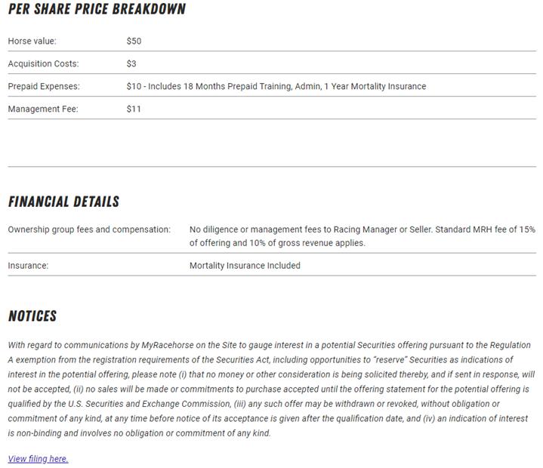Open the View filing here link
The image size is (543, 468).
(x=38, y=458)
